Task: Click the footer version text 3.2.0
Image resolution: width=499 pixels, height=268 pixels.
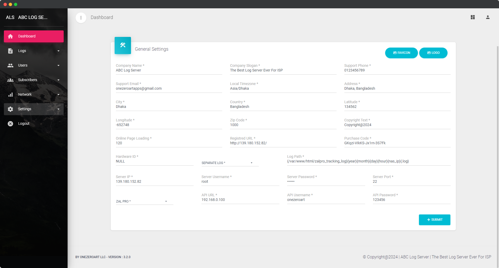Action: 103,257
